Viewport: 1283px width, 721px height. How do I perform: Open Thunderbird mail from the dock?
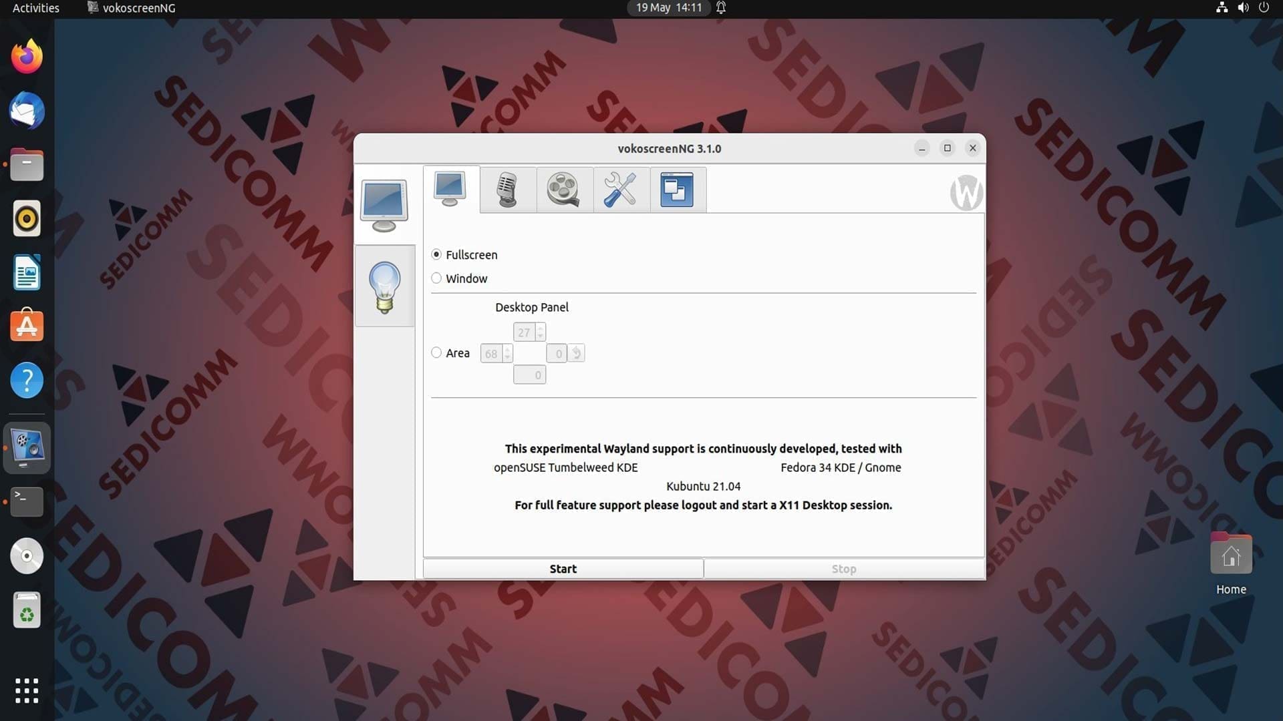pyautogui.click(x=27, y=111)
